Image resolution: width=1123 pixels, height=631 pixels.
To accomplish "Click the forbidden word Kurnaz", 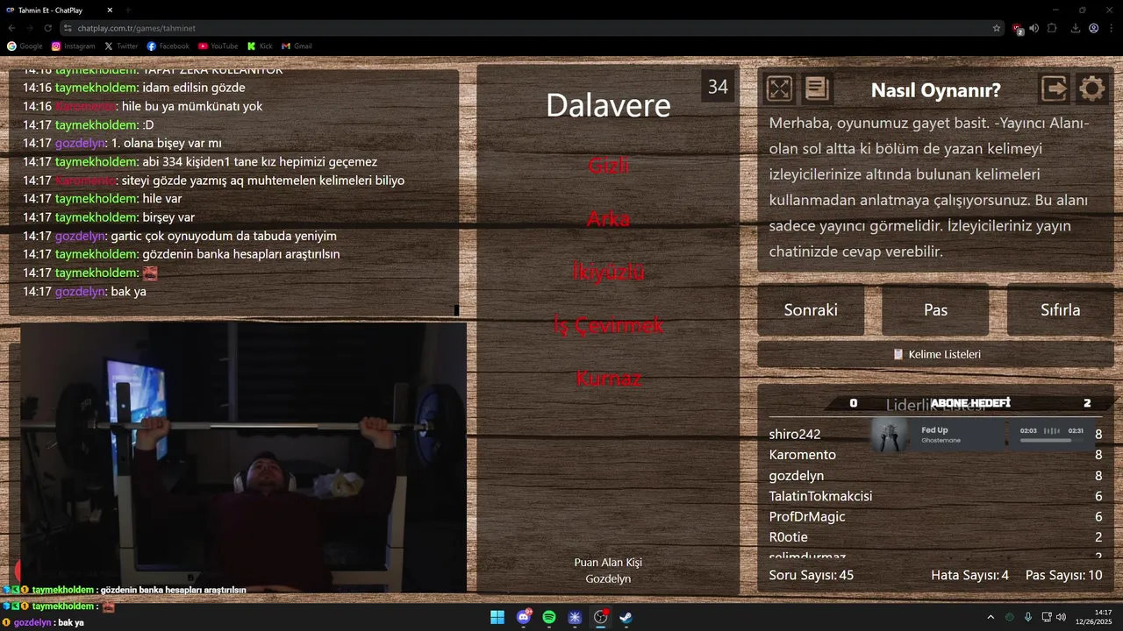I will 608,379.
